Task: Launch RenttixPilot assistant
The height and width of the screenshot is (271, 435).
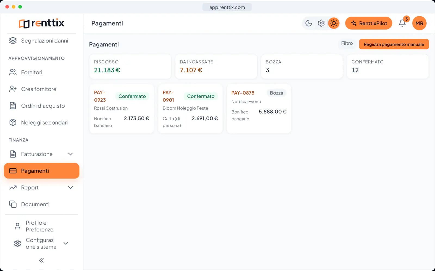Action: pyautogui.click(x=369, y=23)
